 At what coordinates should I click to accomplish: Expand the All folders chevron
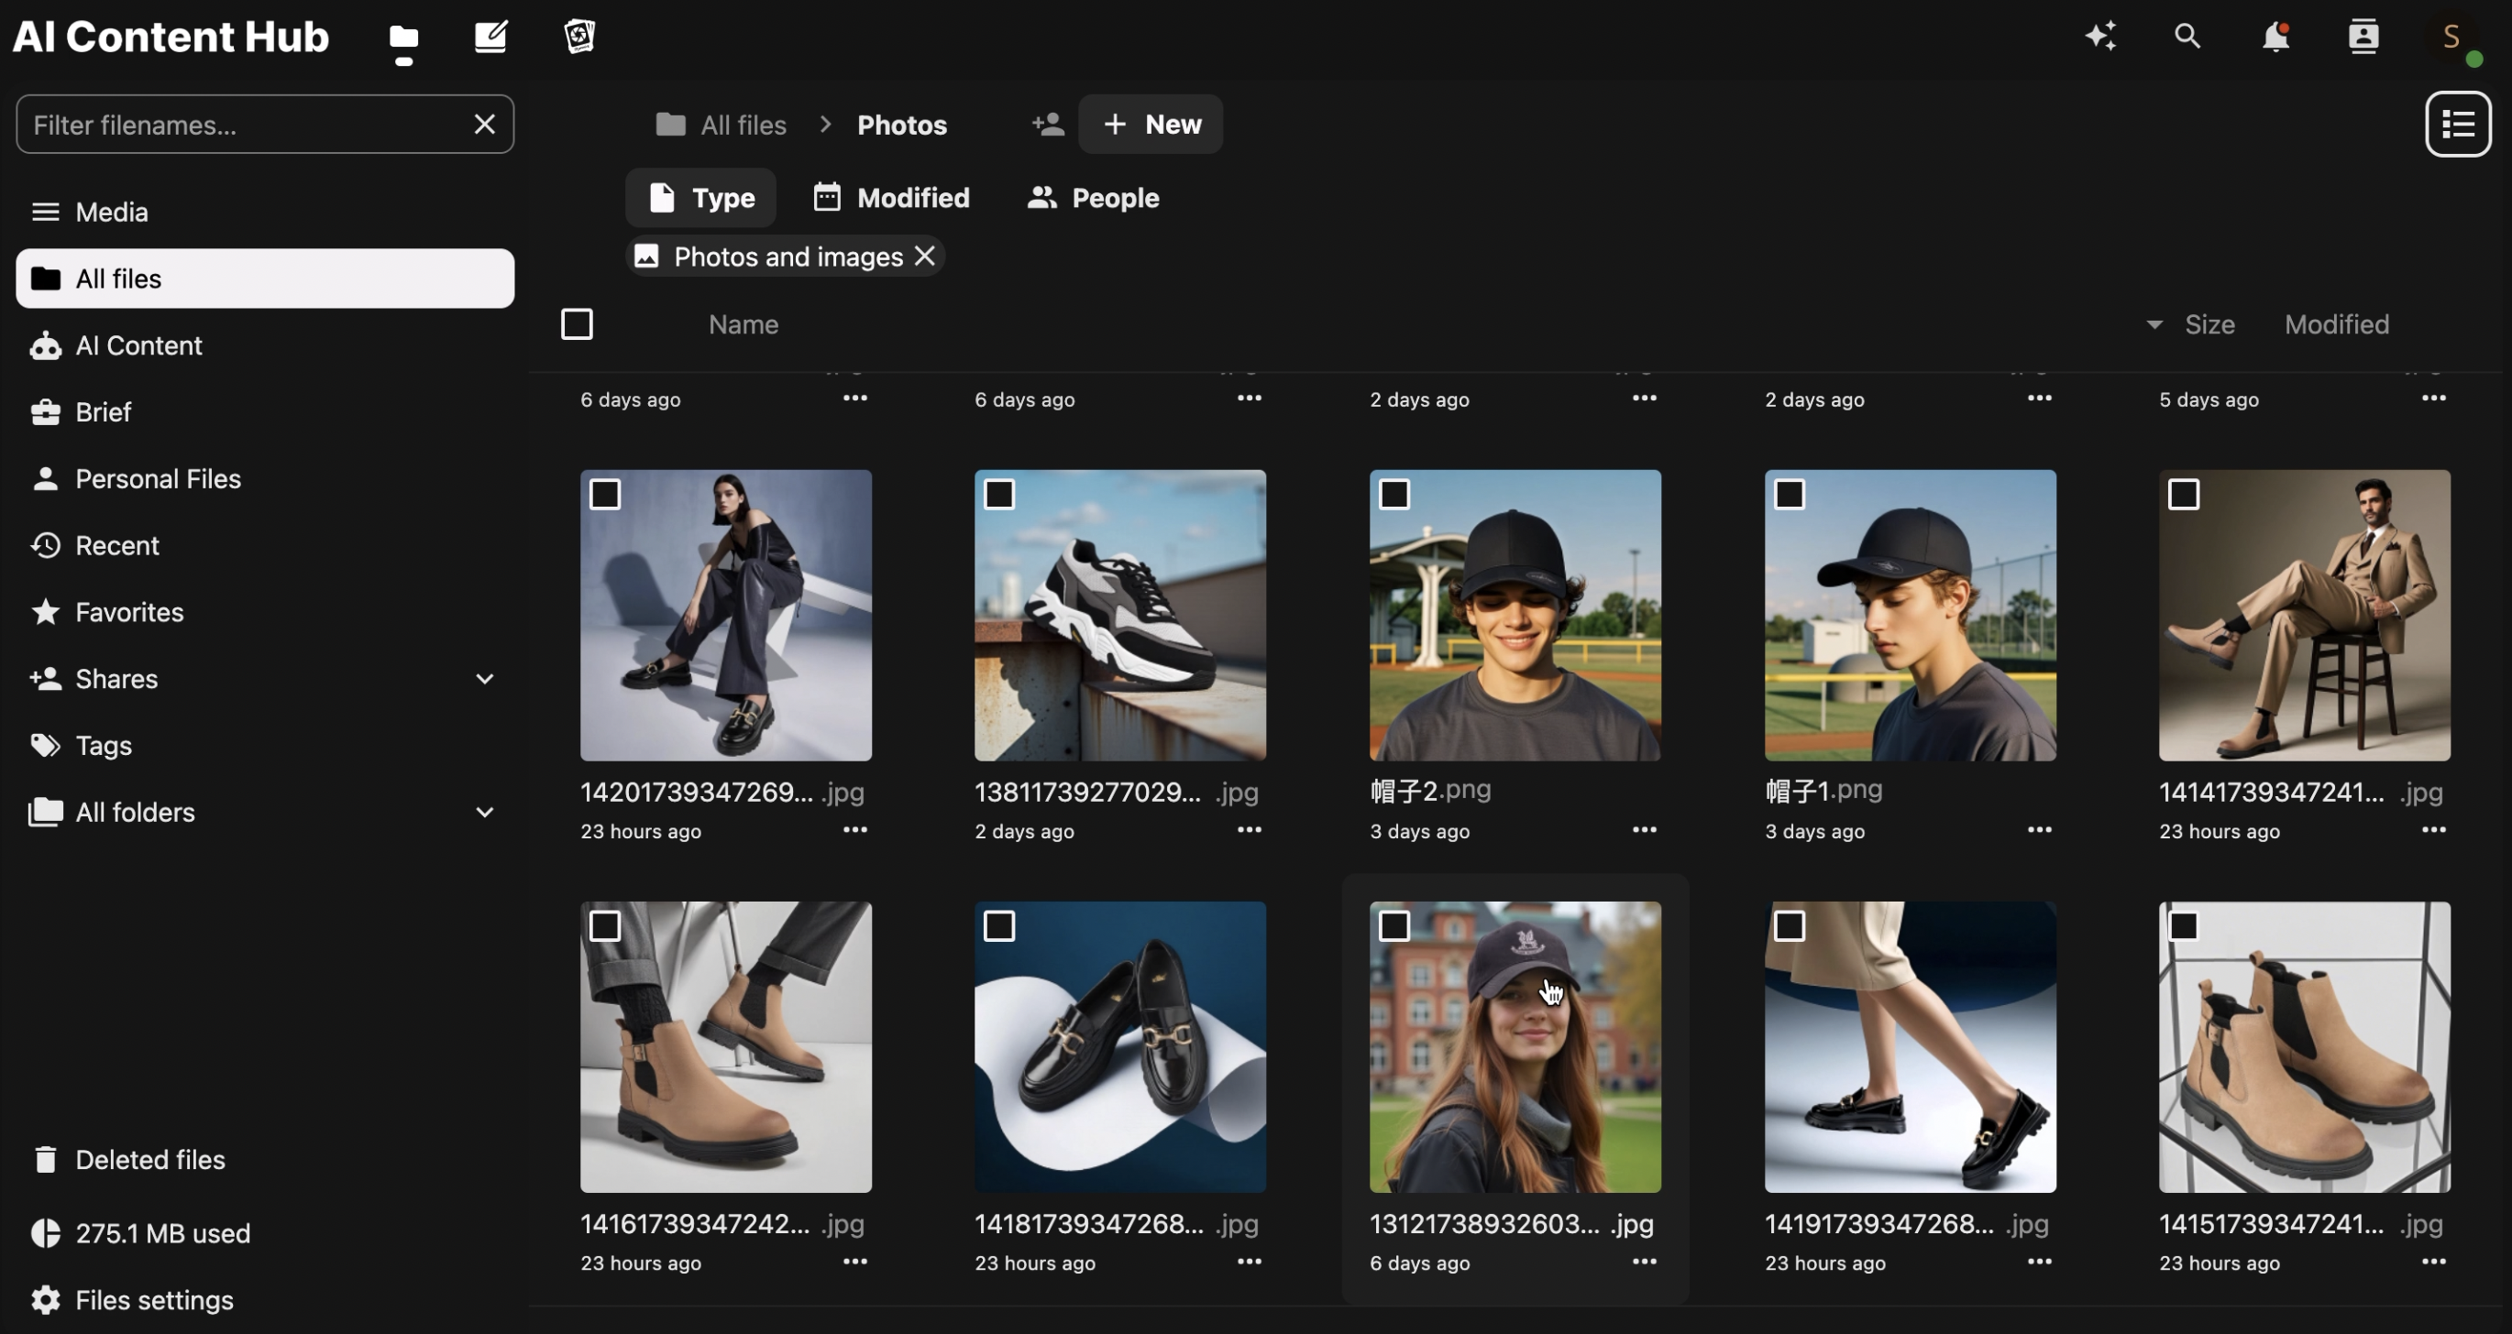[485, 813]
